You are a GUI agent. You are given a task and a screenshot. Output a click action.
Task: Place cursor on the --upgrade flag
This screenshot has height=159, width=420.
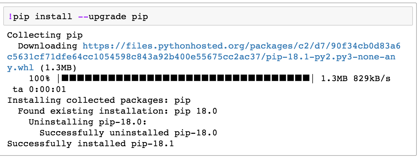click(102, 17)
